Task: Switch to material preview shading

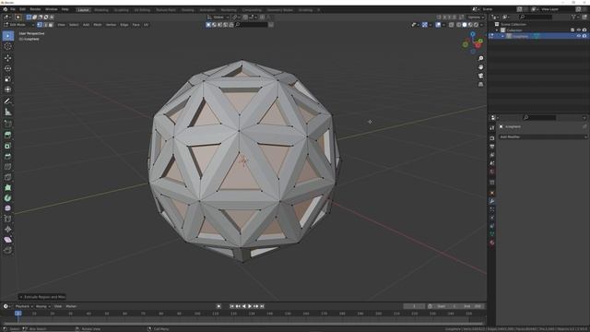Action: pos(470,25)
